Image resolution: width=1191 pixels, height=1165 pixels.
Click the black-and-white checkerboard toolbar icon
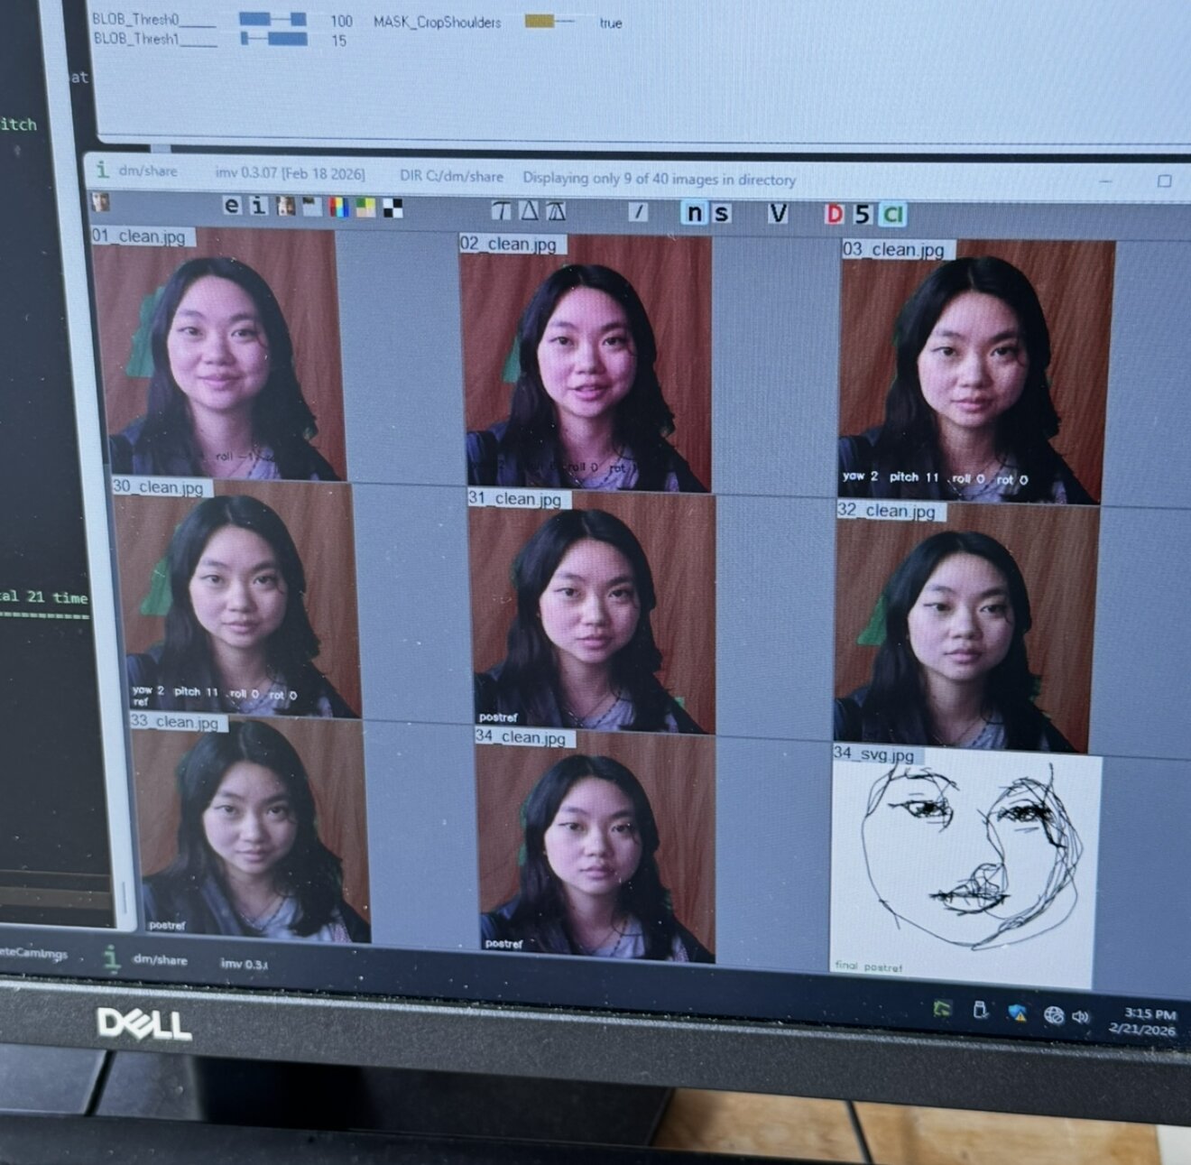click(392, 208)
